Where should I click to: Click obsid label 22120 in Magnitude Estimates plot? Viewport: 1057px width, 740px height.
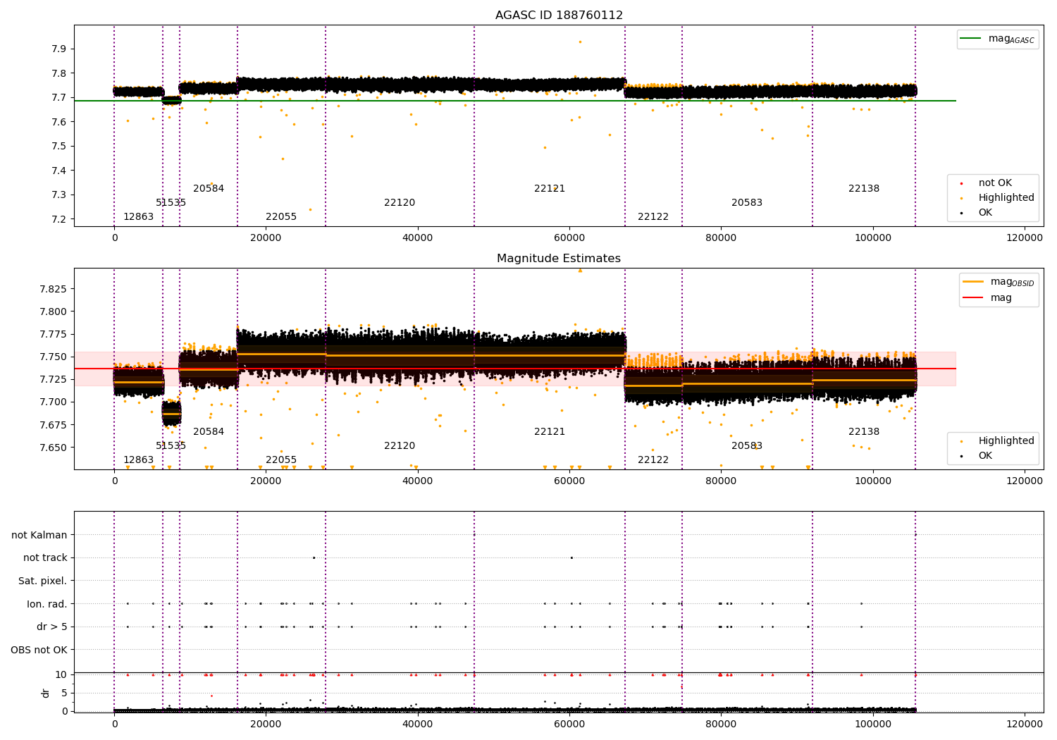tap(400, 446)
